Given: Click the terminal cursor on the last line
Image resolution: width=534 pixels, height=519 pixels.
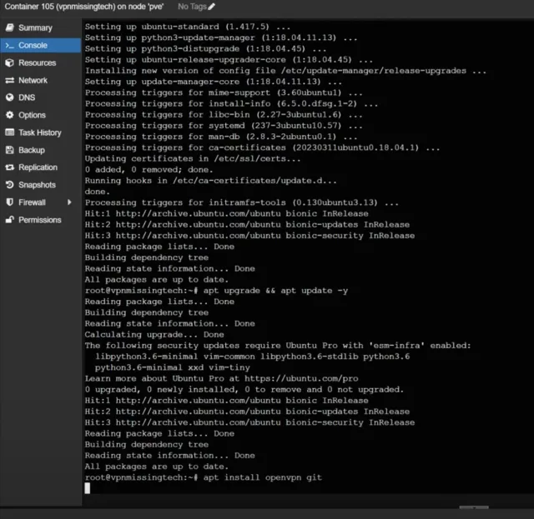Looking at the screenshot, I should [x=88, y=488].
